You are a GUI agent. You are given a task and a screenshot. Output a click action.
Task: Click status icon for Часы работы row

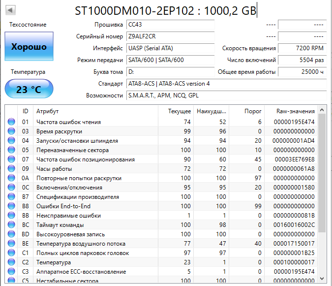11,169
